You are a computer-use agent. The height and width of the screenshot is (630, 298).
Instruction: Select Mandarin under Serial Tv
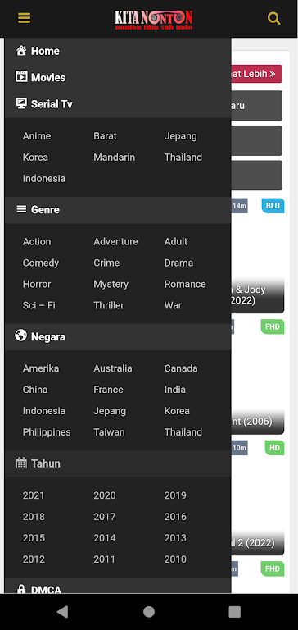point(115,157)
